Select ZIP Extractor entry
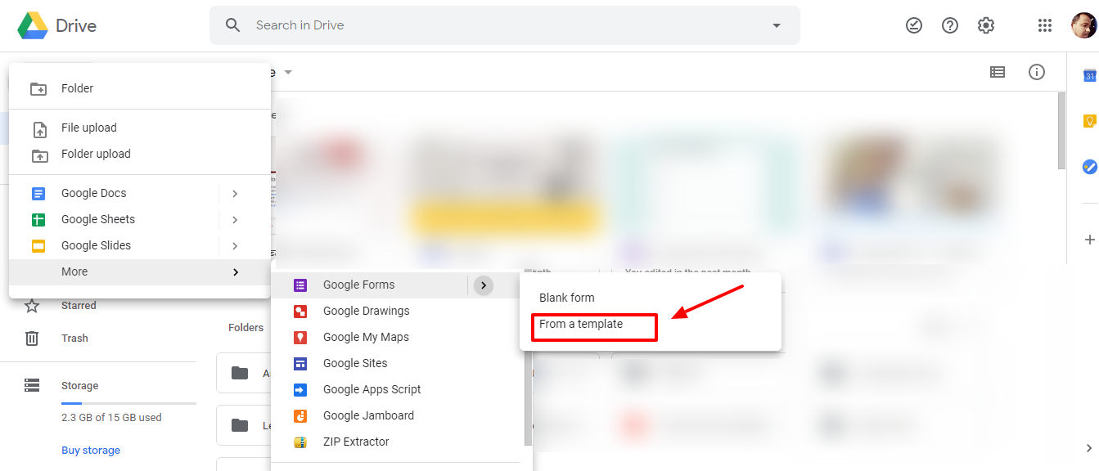 (x=398, y=442)
